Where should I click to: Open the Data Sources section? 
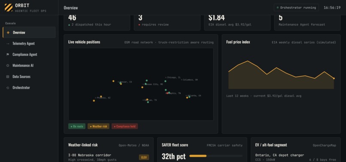29,76
